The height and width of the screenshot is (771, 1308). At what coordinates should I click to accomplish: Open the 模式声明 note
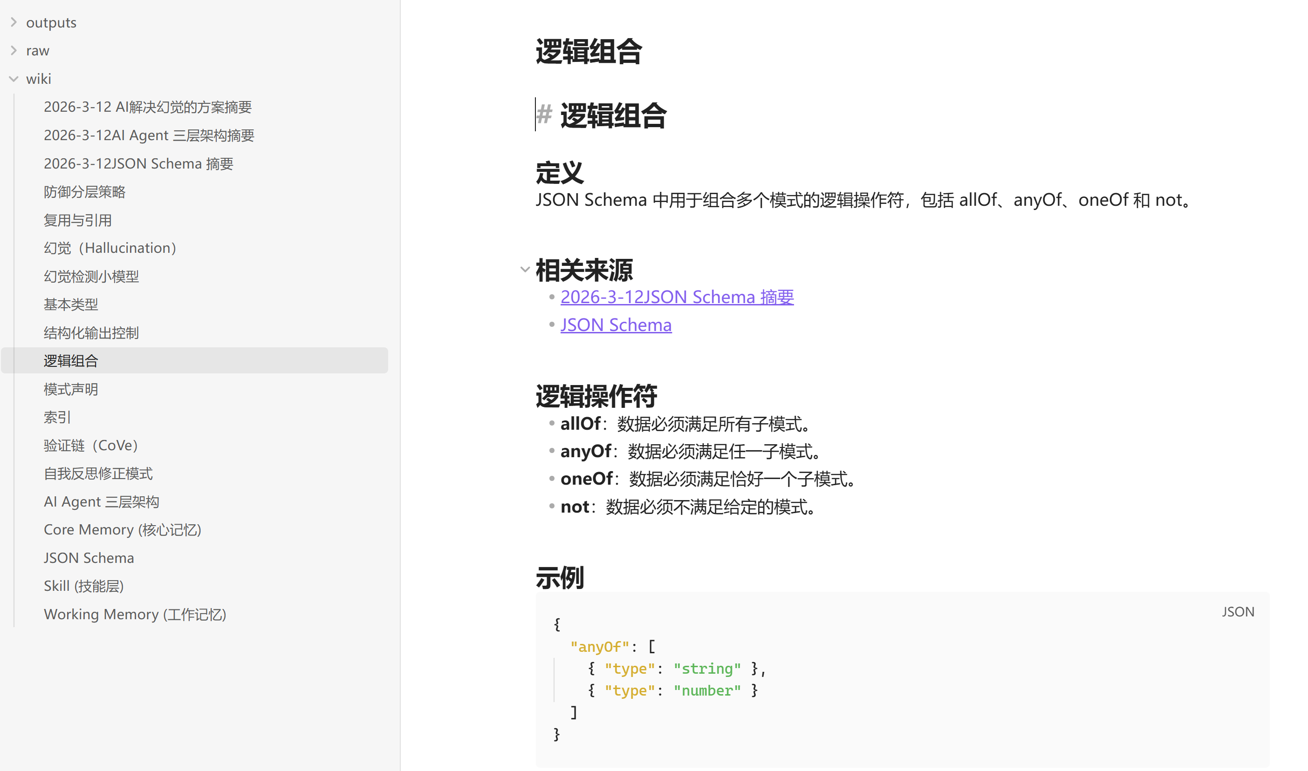(x=71, y=389)
